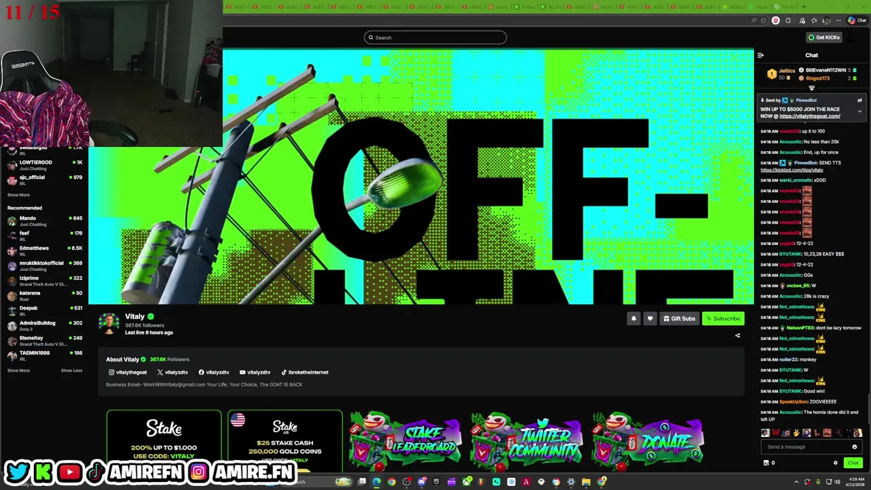Screen dimensions: 871x490
Task: Select TAEMIN1998 channel in sidebar
Action: (x=44, y=356)
